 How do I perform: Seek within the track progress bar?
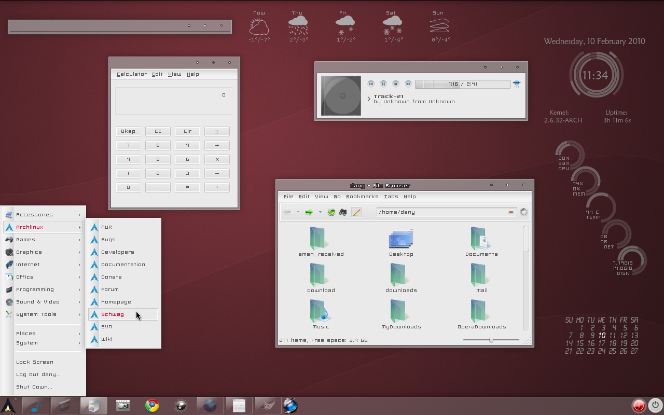click(x=463, y=84)
